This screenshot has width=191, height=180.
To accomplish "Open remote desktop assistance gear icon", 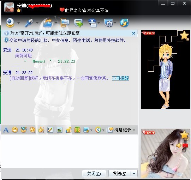I will point(108,23).
